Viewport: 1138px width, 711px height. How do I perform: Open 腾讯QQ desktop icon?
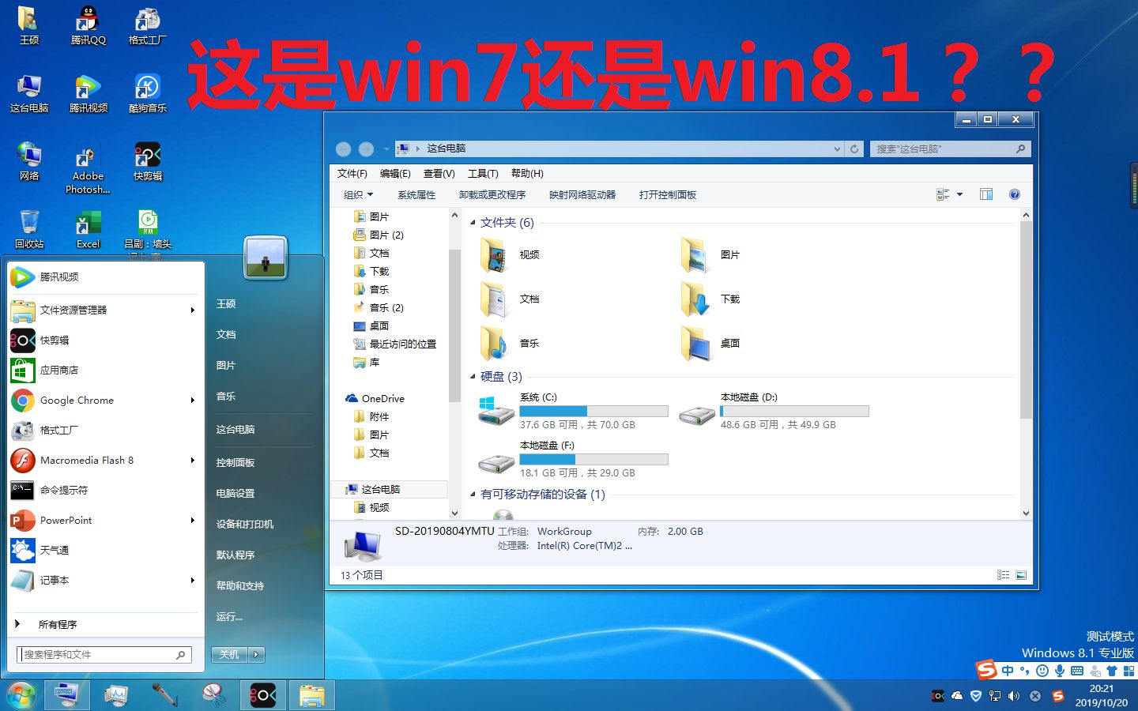tap(88, 25)
